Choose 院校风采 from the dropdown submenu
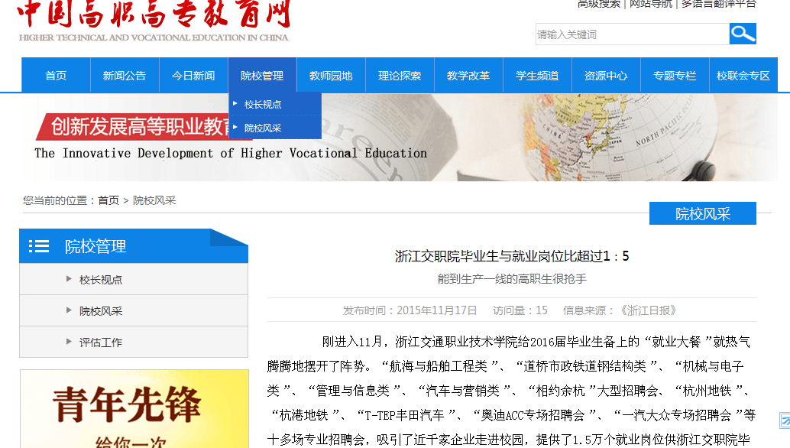 point(263,128)
